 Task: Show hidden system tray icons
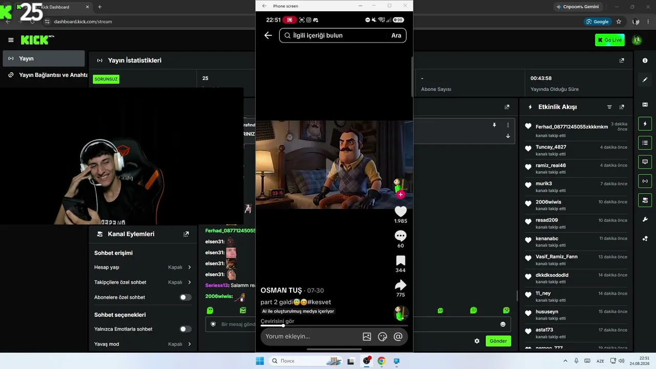tap(566, 361)
